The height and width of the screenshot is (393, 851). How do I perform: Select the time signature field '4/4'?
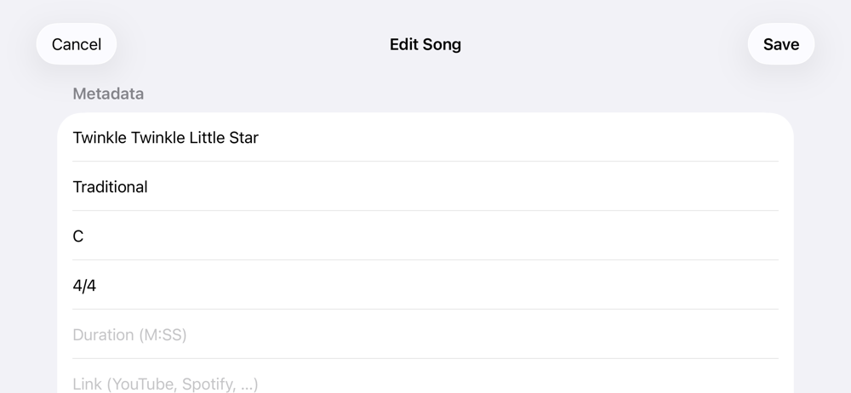(x=425, y=286)
